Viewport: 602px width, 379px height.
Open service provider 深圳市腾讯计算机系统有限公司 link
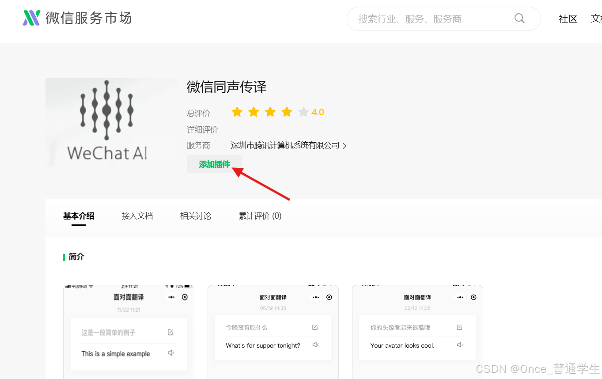(285, 145)
